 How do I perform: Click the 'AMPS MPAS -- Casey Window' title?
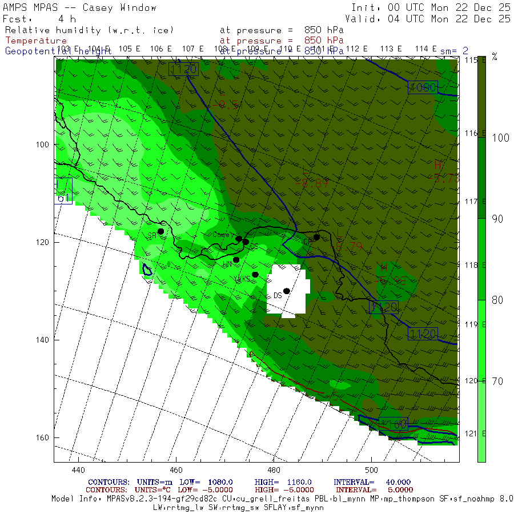pyautogui.click(x=79, y=7)
